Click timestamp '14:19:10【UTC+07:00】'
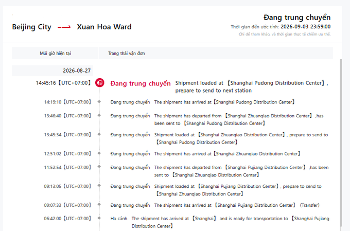The width and height of the screenshot is (350, 231). point(68,102)
